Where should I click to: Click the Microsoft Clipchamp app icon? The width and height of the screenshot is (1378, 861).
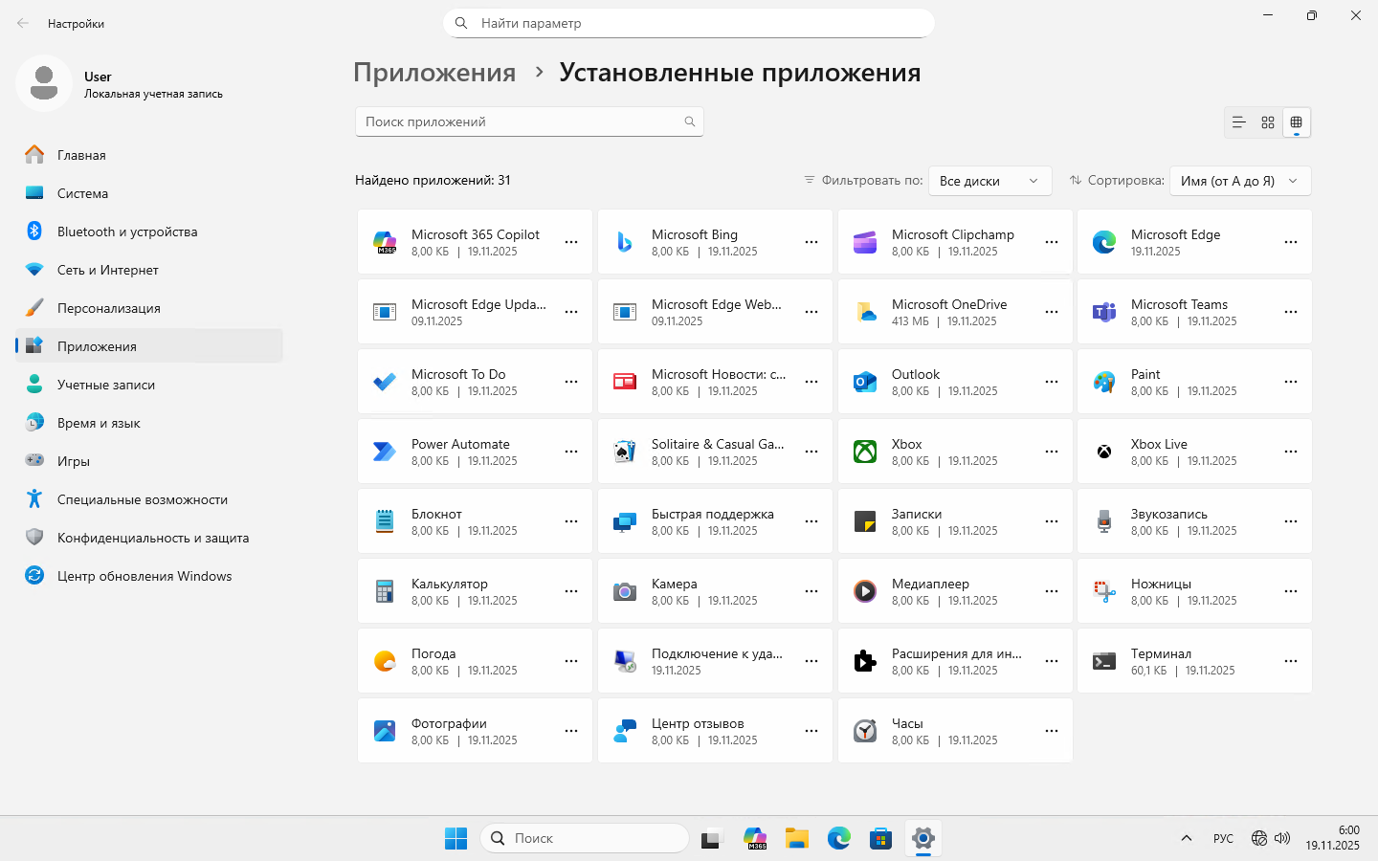pyautogui.click(x=865, y=243)
